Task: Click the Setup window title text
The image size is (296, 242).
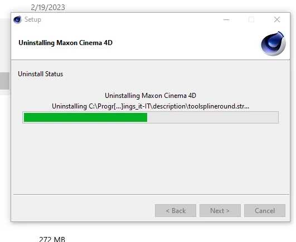Action: click(x=33, y=19)
